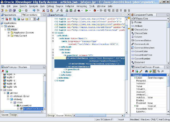Click the Id property value msgList

pos(157,106)
